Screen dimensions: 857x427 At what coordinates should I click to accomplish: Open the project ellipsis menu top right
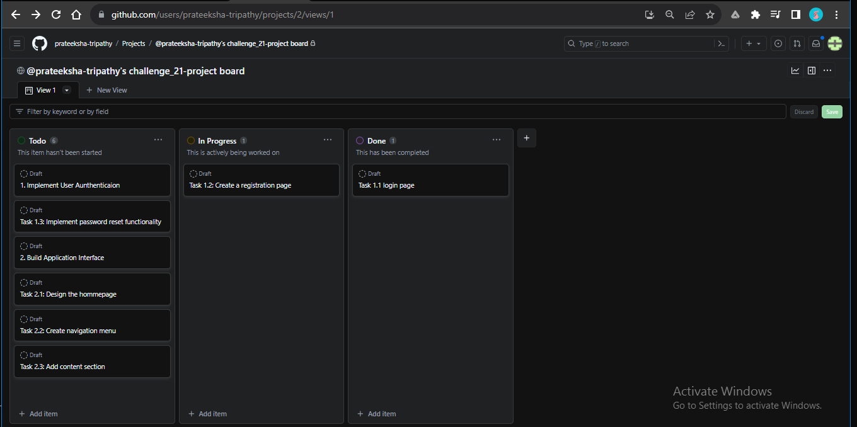(827, 71)
